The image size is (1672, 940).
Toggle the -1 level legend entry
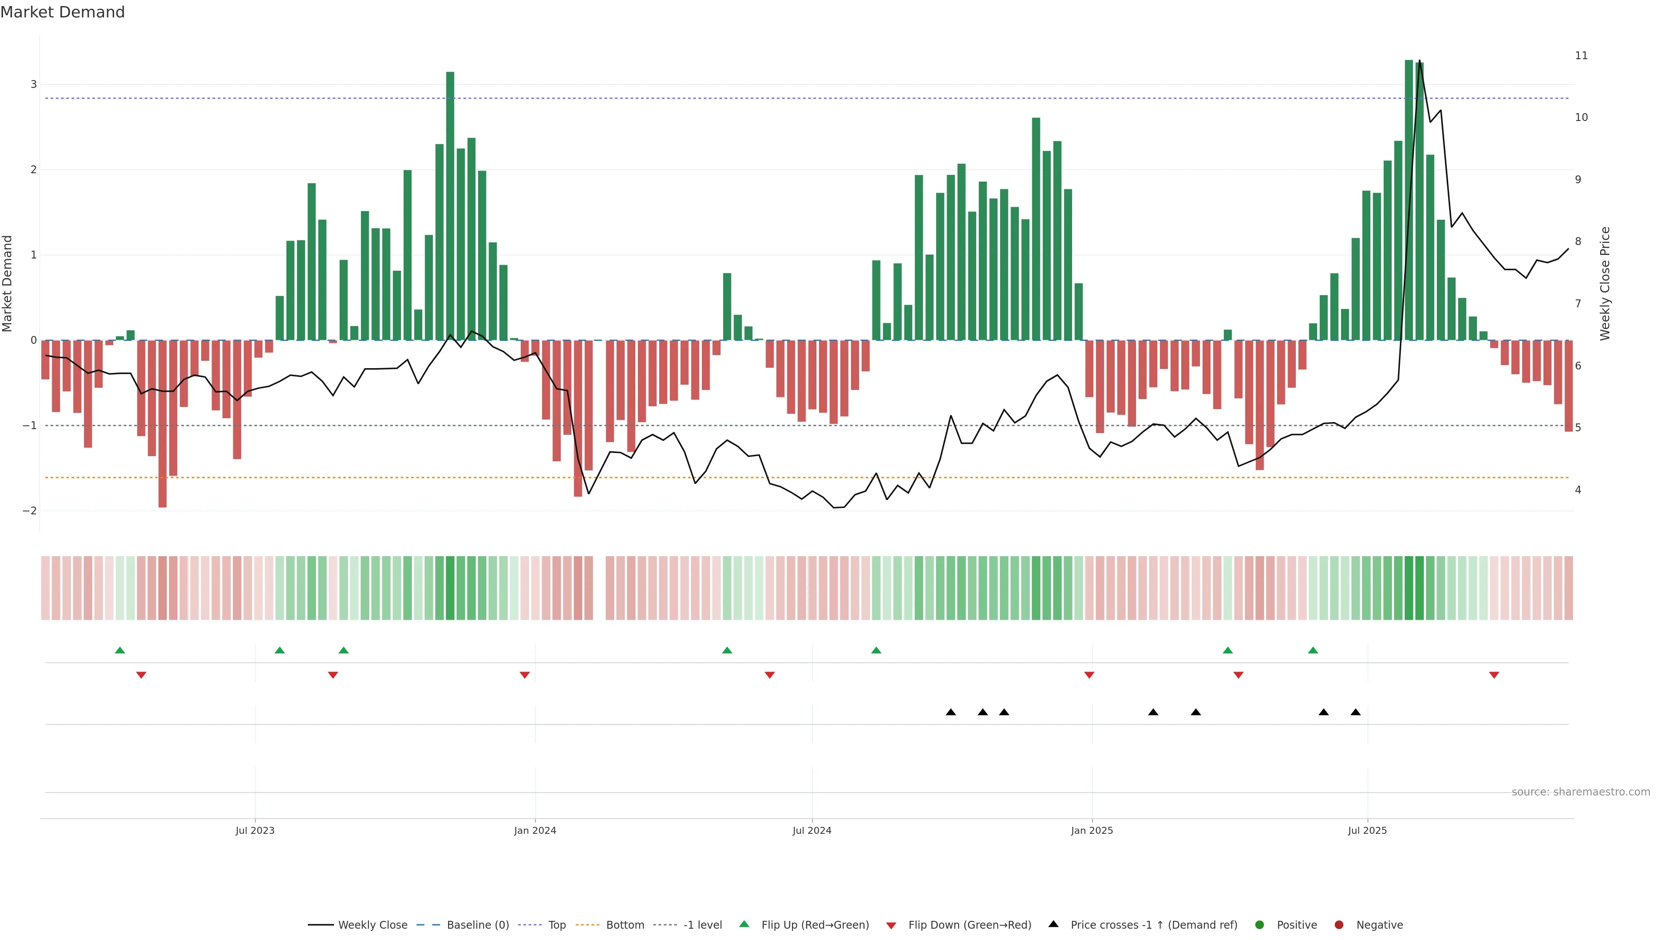click(702, 924)
